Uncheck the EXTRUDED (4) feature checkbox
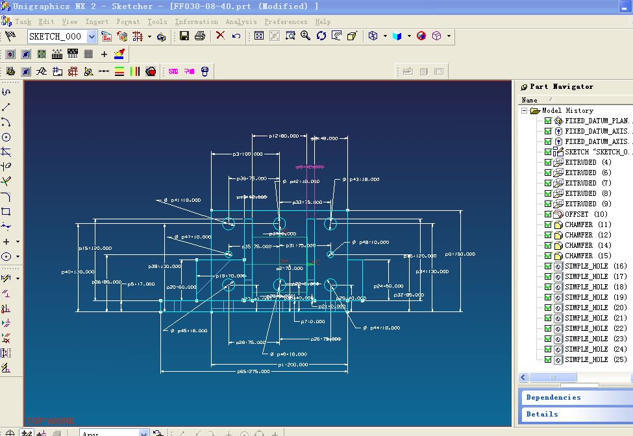Screen dimensions: 633x436 tap(548, 162)
